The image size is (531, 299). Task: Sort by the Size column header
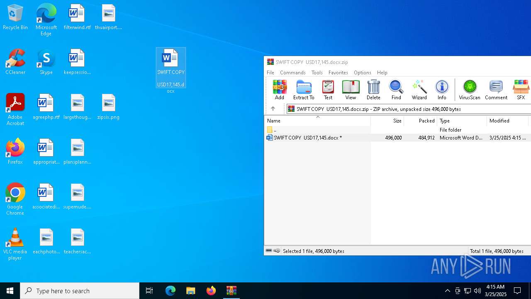pyautogui.click(x=387, y=121)
